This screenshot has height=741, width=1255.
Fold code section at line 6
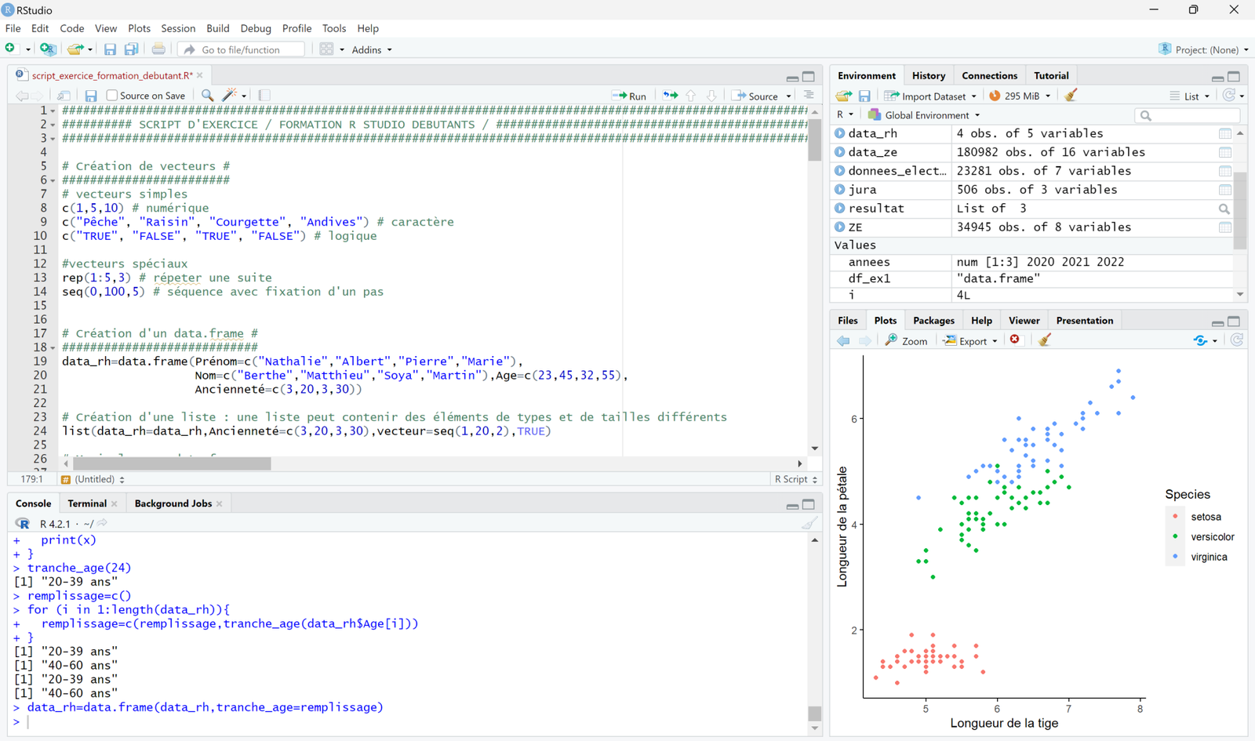click(x=53, y=180)
